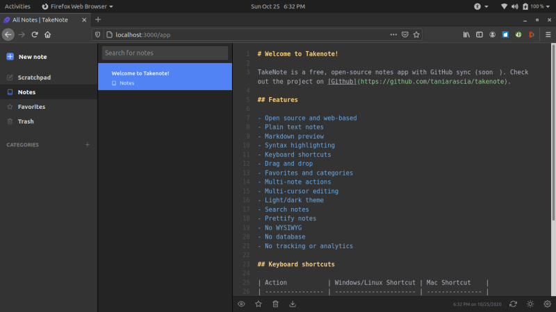Select the Welcome to Takenote! note
This screenshot has height=312, width=556.
(165, 77)
